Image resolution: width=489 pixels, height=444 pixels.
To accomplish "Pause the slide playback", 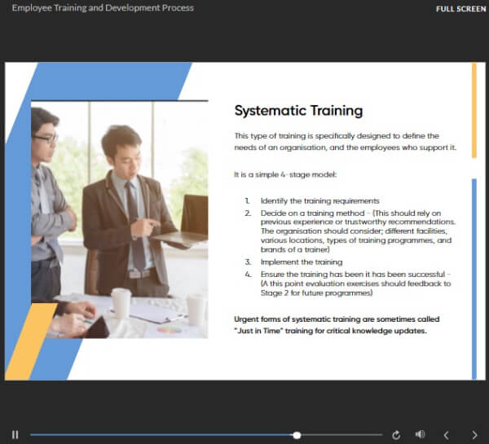I will (x=15, y=435).
